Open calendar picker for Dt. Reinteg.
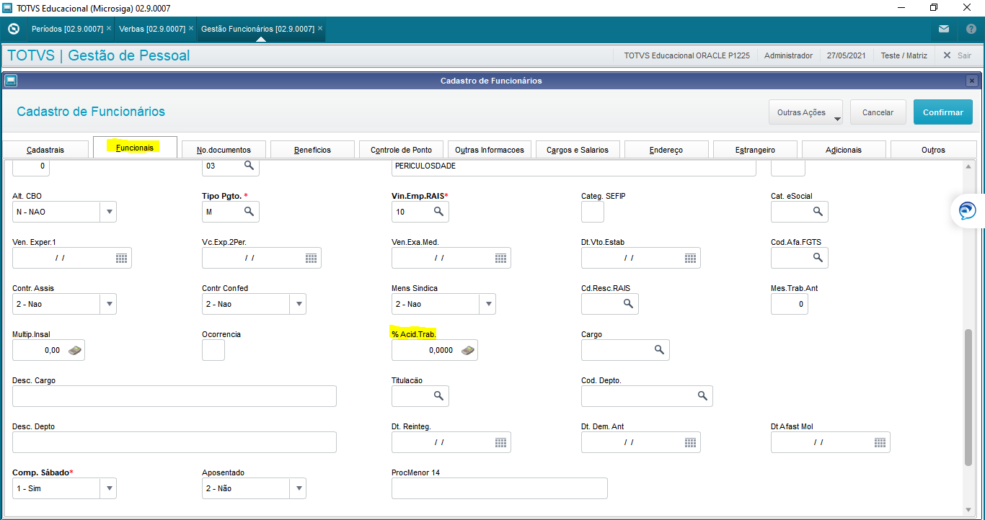 (x=500, y=442)
